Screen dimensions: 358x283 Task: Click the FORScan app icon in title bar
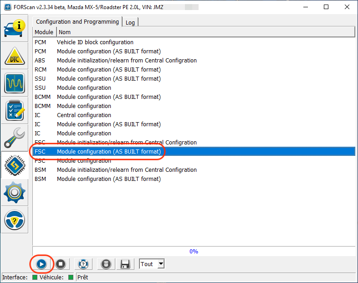coord(8,7)
